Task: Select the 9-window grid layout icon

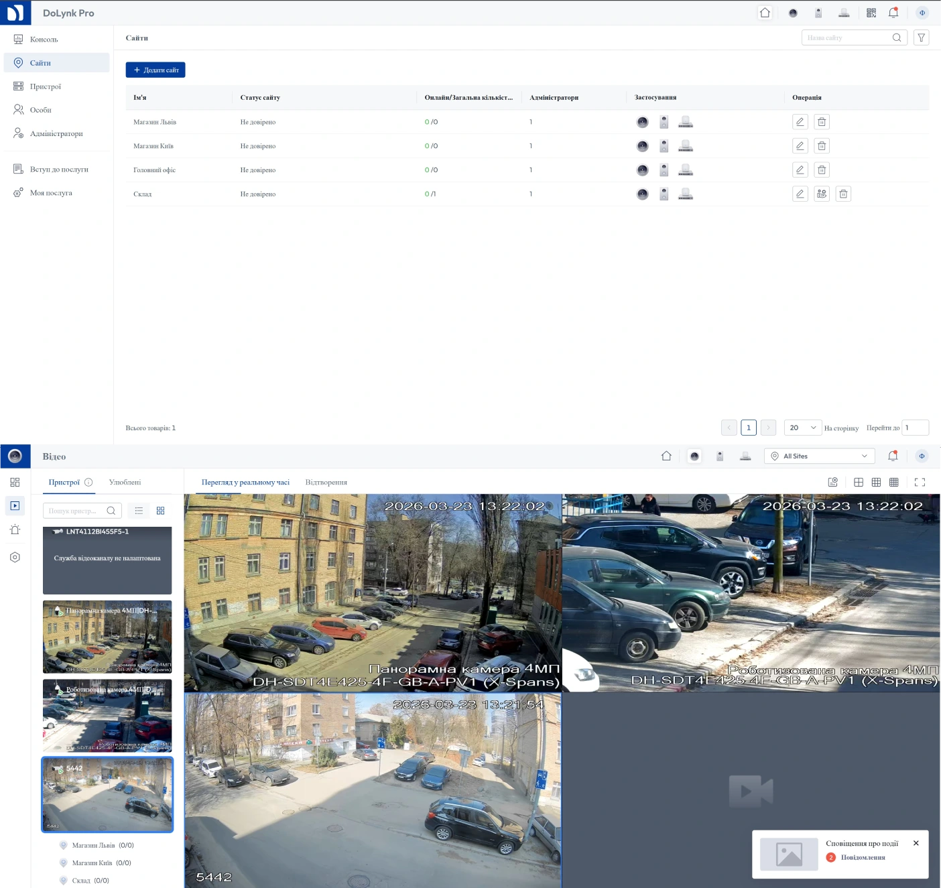Action: (876, 482)
